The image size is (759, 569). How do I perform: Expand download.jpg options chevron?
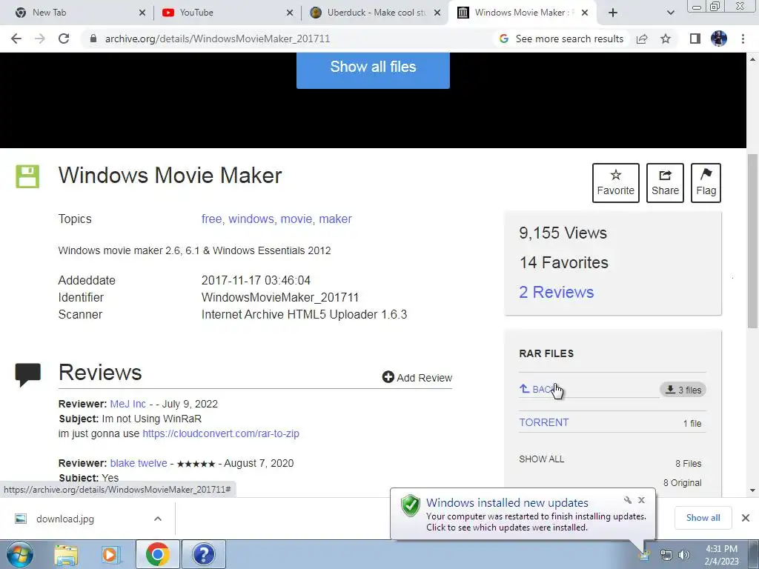pos(158,519)
